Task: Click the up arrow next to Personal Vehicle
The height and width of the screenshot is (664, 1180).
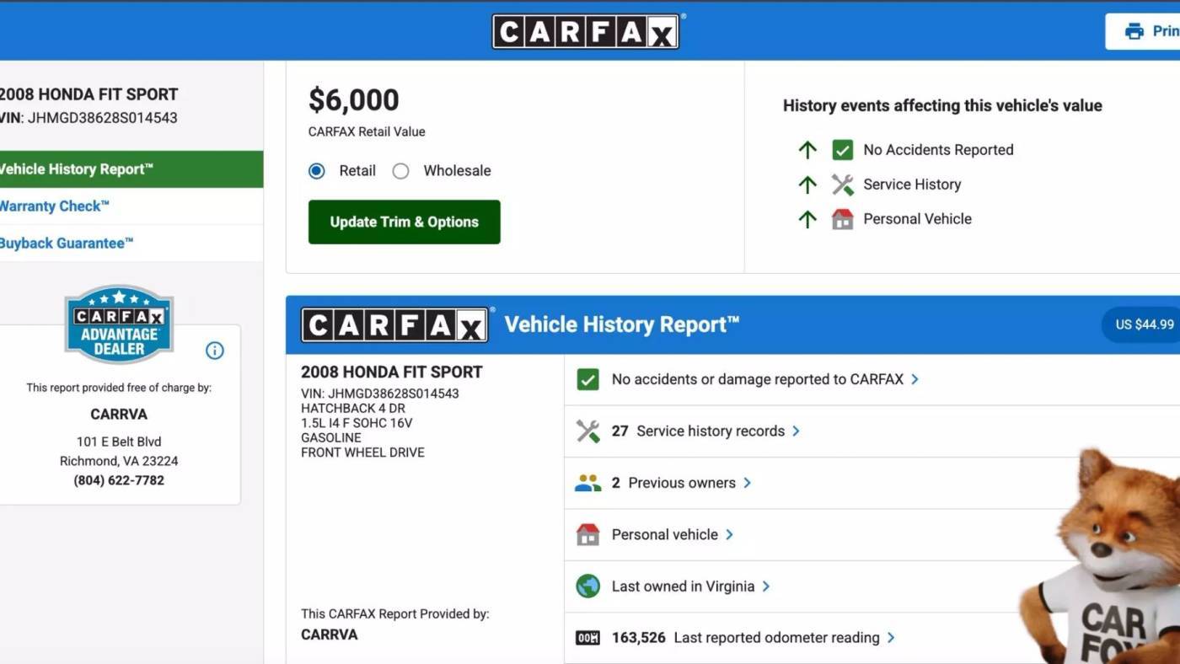Action: coord(807,219)
